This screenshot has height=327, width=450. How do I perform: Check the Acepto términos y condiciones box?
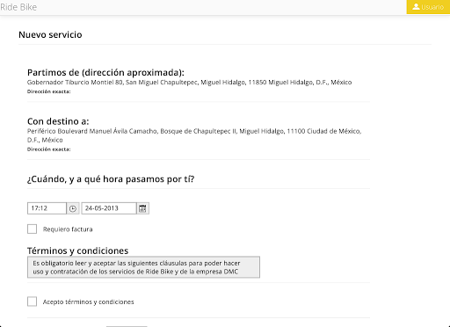coord(33,302)
